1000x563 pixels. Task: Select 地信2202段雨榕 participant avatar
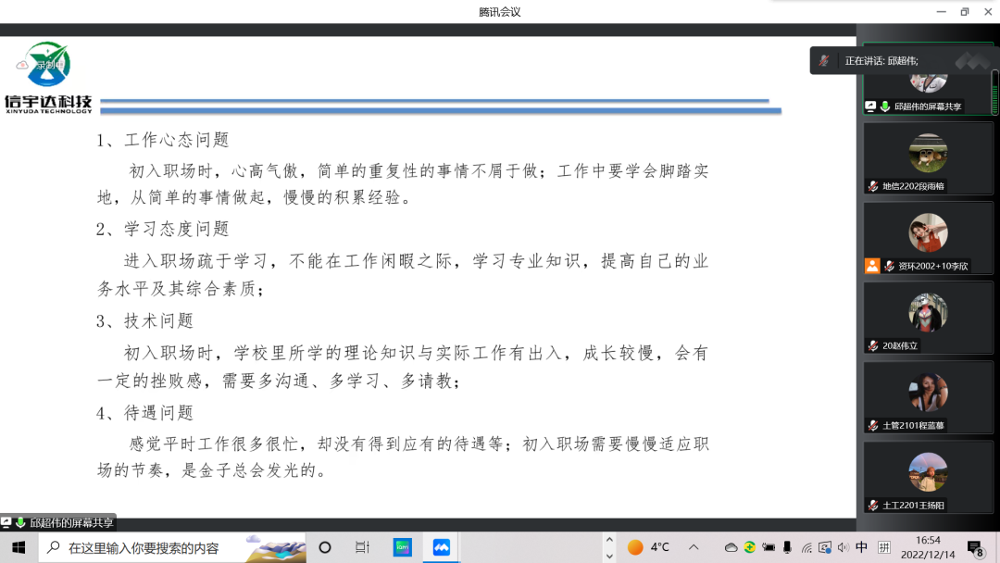(928, 153)
